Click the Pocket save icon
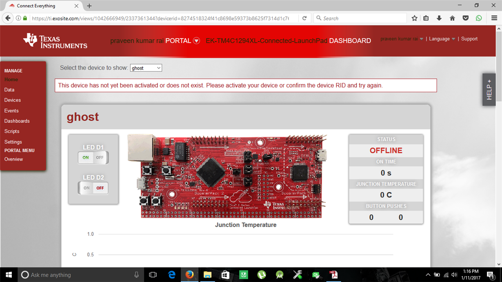502x282 pixels. pos(466,18)
